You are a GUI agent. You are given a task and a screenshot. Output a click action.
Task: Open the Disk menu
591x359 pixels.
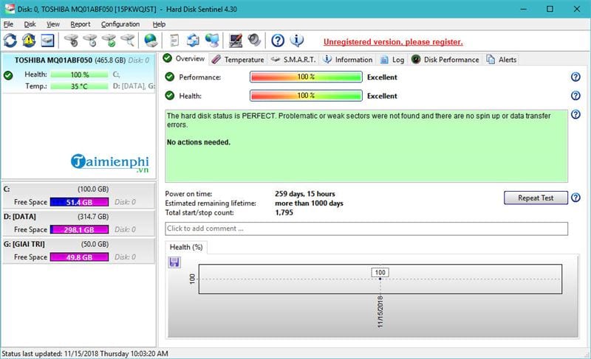pos(30,24)
